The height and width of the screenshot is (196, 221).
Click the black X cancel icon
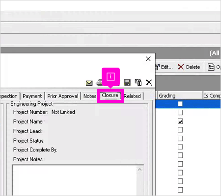pyautogui.click(x=149, y=82)
